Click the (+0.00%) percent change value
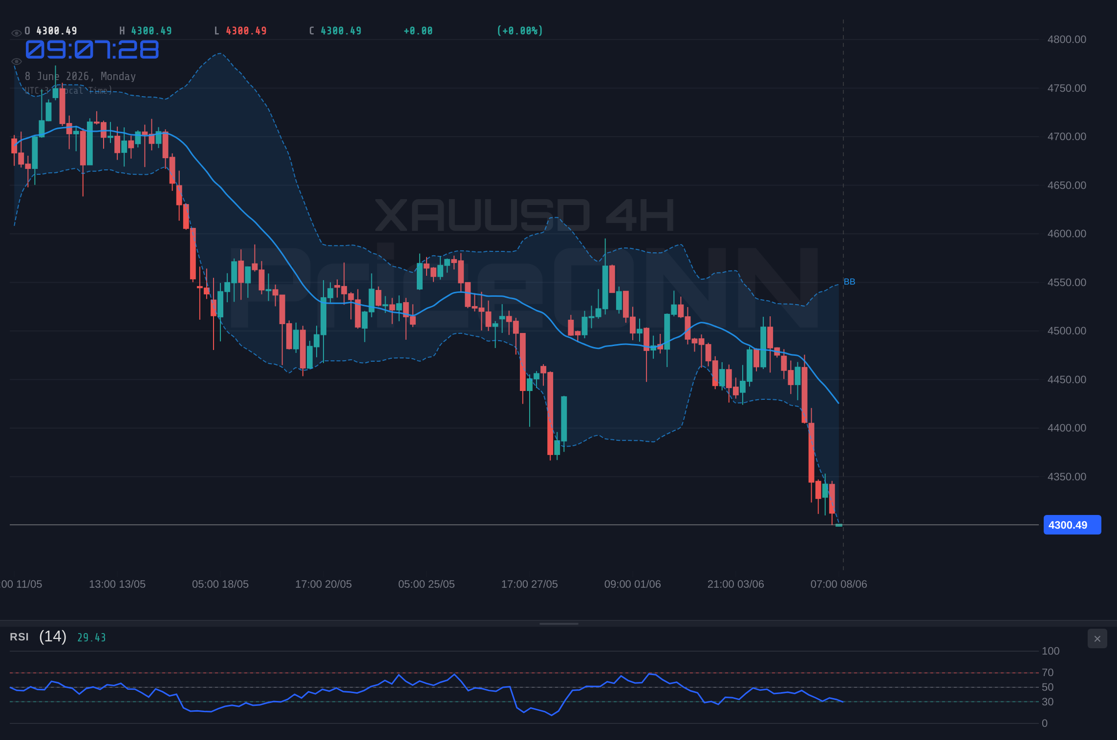 520,31
